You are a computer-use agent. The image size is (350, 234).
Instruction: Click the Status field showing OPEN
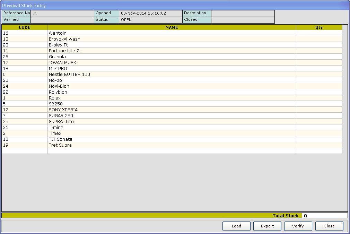(x=151, y=20)
